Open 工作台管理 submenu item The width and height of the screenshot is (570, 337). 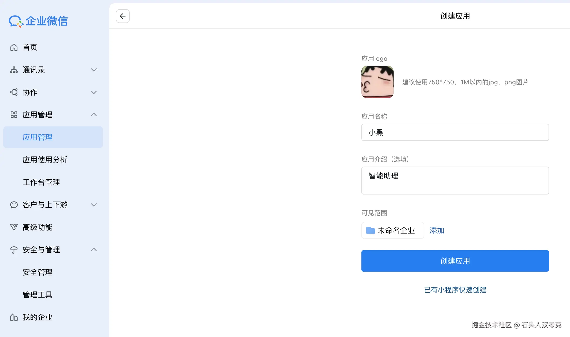click(x=41, y=182)
